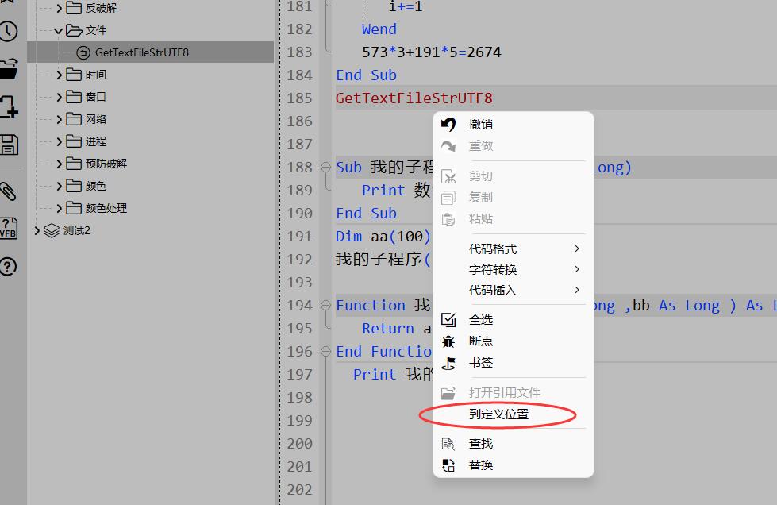
Task: Choose 全选 (select all) menu entry
Action: point(480,320)
